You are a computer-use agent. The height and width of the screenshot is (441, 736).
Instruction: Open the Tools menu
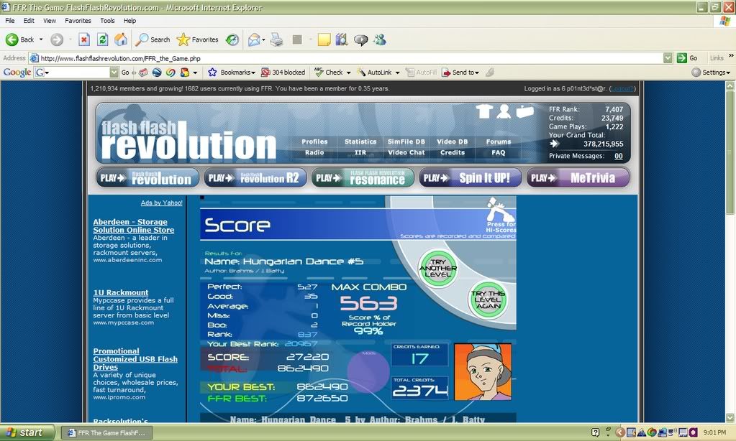click(107, 21)
